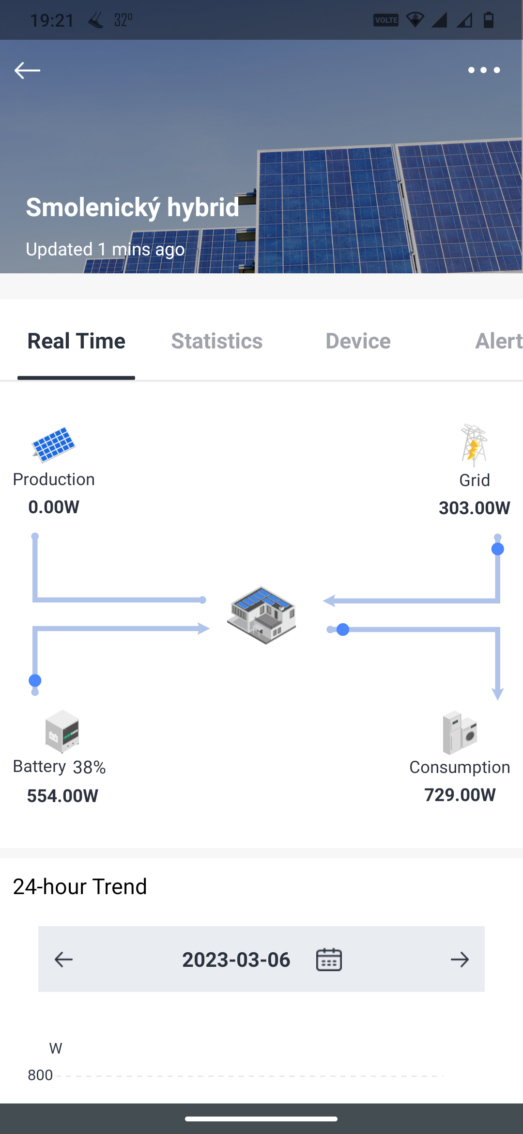Tap the Battery 38% label

(x=60, y=767)
